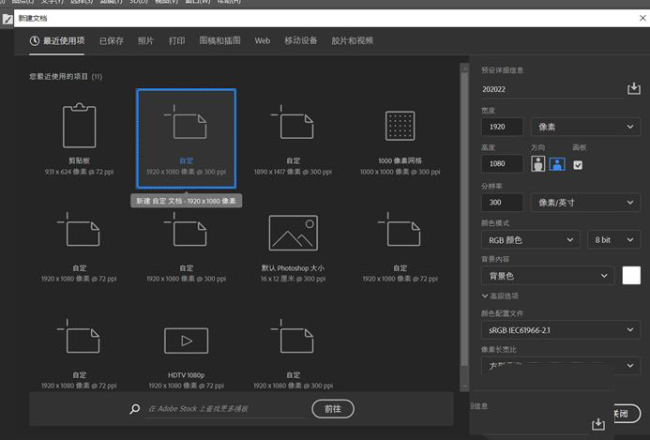
Task: Click the 宽度 width field showing 1920
Action: point(502,127)
